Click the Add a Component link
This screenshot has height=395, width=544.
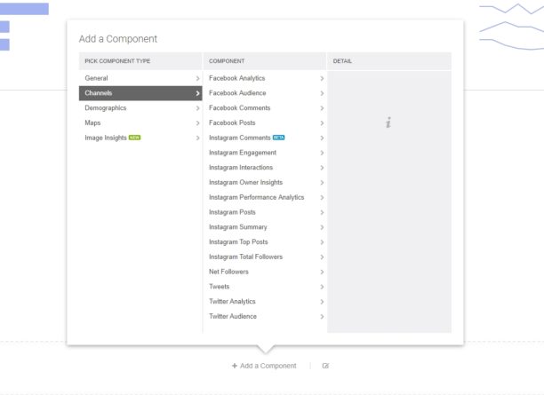click(268, 366)
